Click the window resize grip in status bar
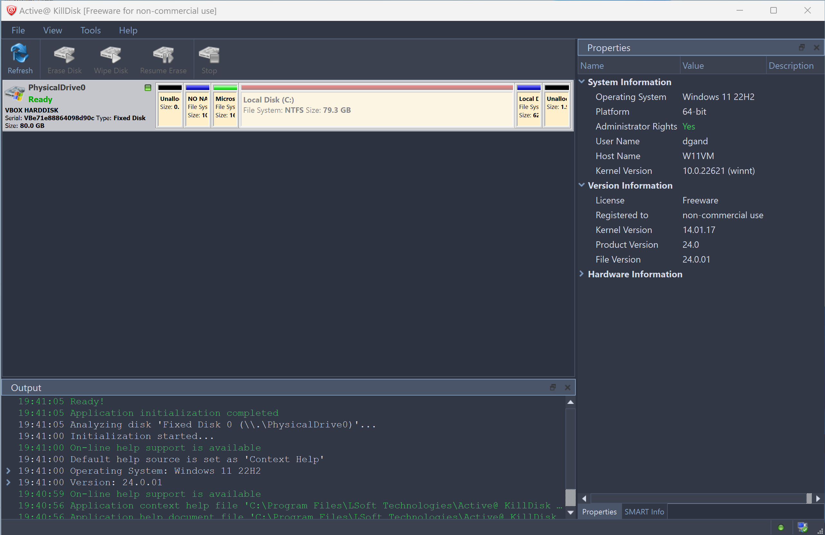Image resolution: width=825 pixels, height=535 pixels. (820, 531)
